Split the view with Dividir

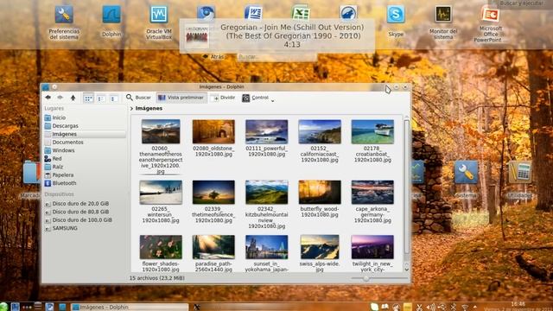[x=224, y=98]
